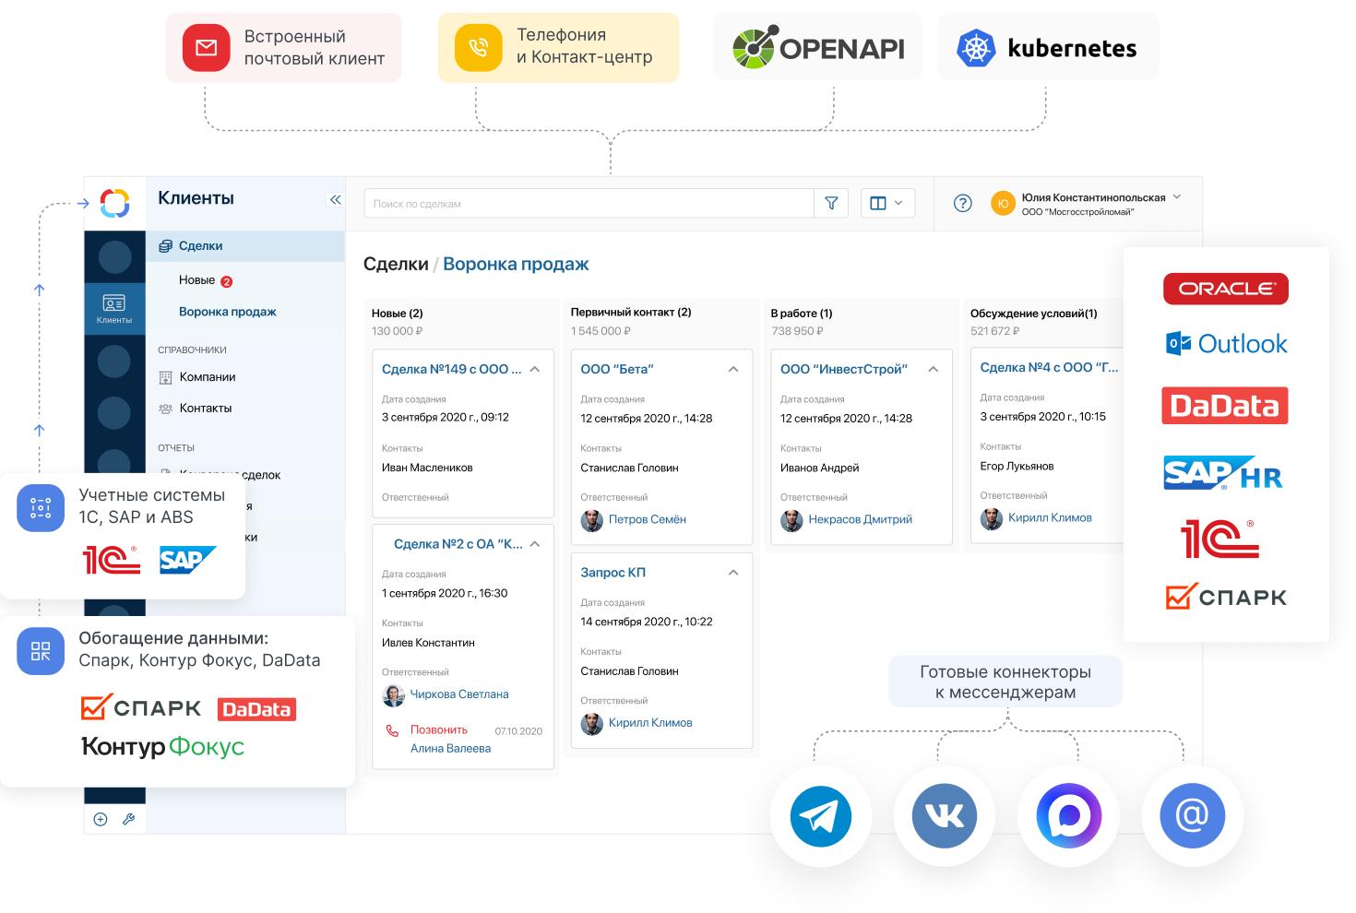Open deal Сделка №149 с ООО
This screenshot has height=913, width=1356.
[451, 369]
